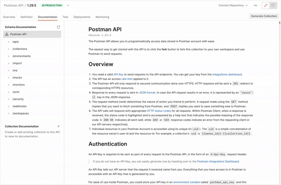Open the three-dots more options menu
This screenshot has width=281, height=185.
tap(255, 5)
